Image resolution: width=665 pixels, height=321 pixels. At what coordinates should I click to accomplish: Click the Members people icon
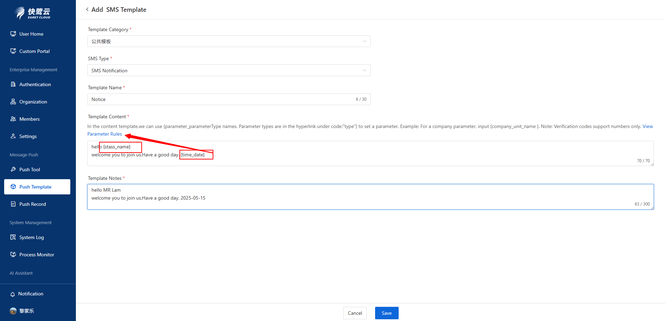[13, 119]
